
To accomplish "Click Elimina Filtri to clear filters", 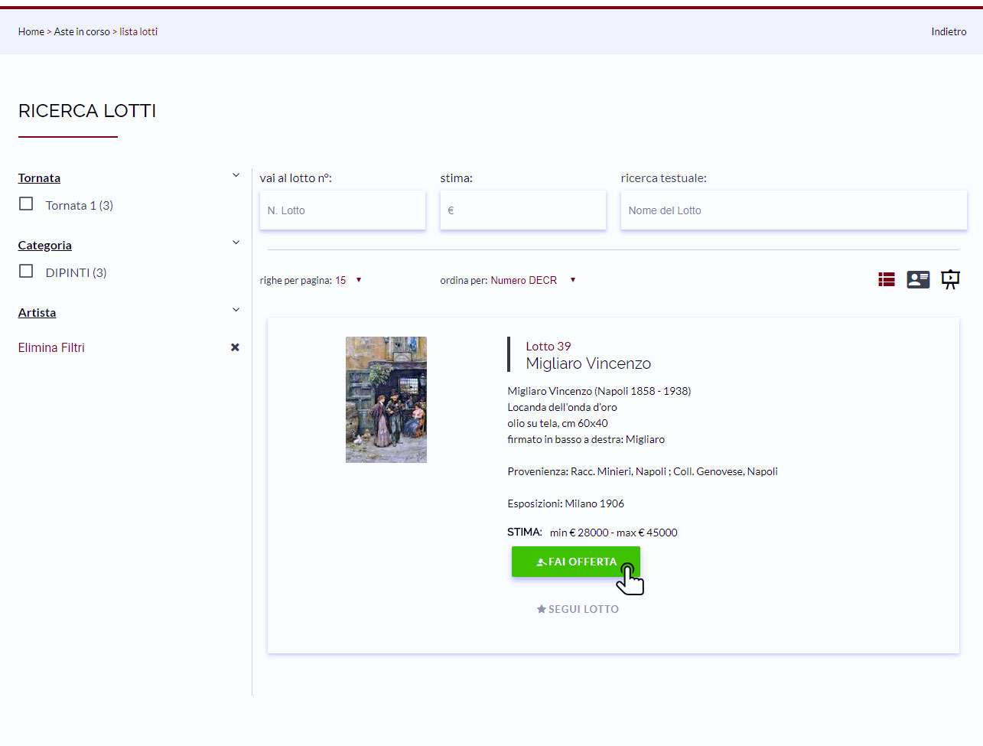I will pos(51,347).
